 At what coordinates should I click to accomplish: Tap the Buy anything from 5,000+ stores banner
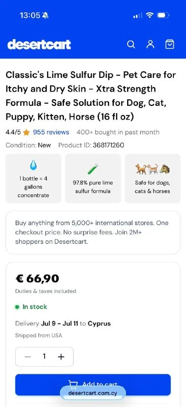pyautogui.click(x=93, y=232)
